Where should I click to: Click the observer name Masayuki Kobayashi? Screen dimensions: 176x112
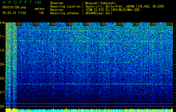[x=100, y=3]
